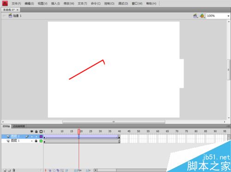231x172 pixels.
Task: Click the 场景 1 scene breadcrumb
Action: (x=15, y=16)
